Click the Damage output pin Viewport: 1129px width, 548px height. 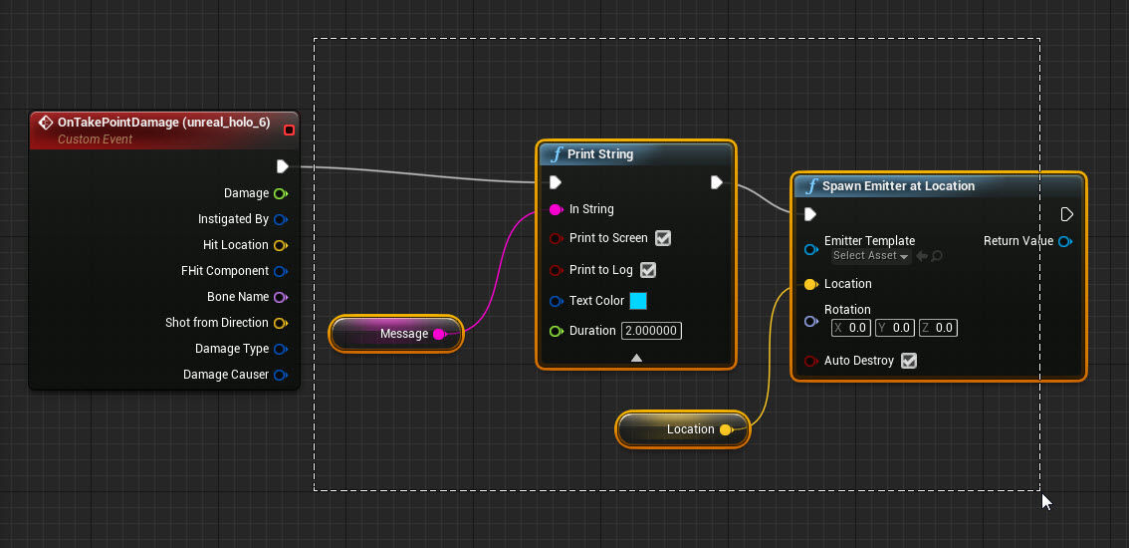[x=280, y=193]
